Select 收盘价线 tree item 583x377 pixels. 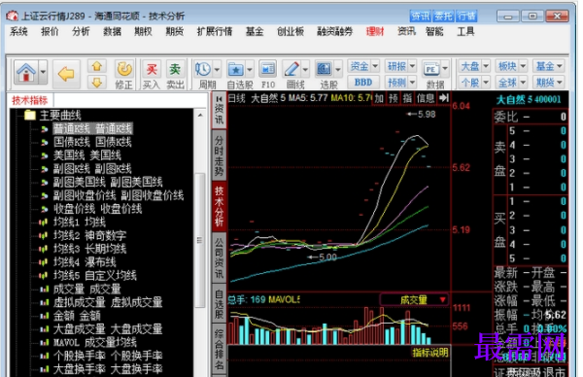(x=97, y=209)
